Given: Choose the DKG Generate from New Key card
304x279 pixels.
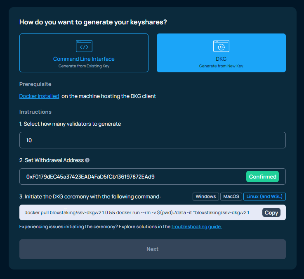Looking at the screenshot, I should [221, 53].
